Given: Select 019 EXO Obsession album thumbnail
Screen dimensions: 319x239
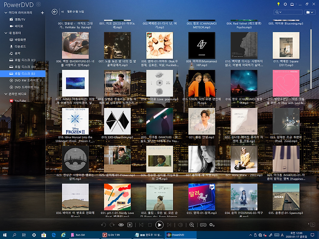Looking at the screenshot, I should [117, 121].
